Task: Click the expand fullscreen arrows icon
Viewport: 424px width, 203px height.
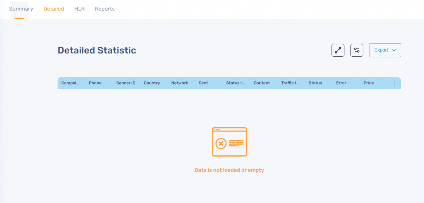Action: (338, 50)
